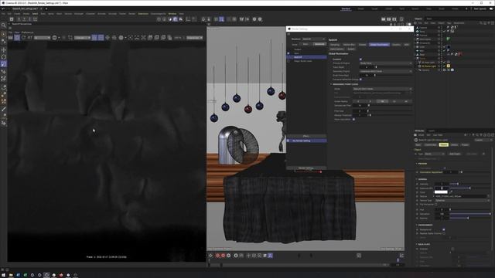Open the Coordinates tab in Attributes
Viewport: 495px width, 278px height.
click(430, 145)
